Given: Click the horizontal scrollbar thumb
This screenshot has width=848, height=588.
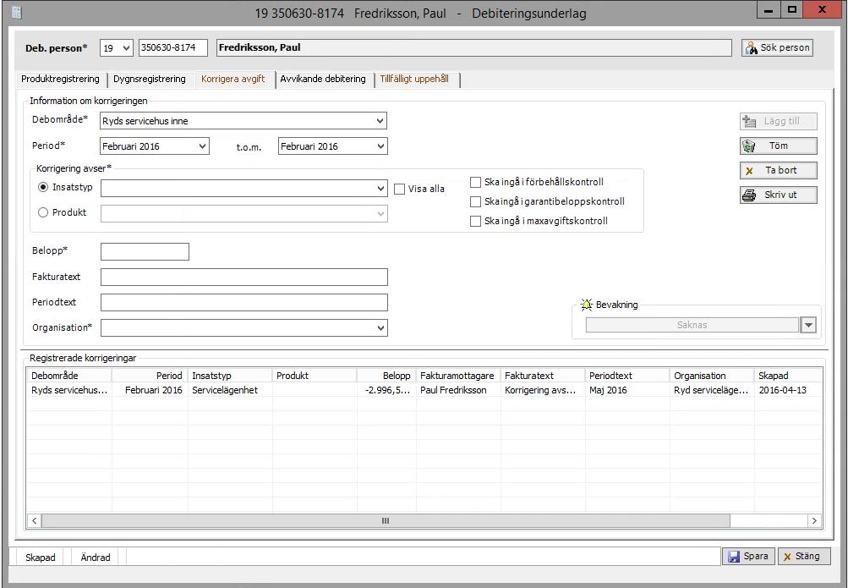Looking at the screenshot, I should (386, 521).
